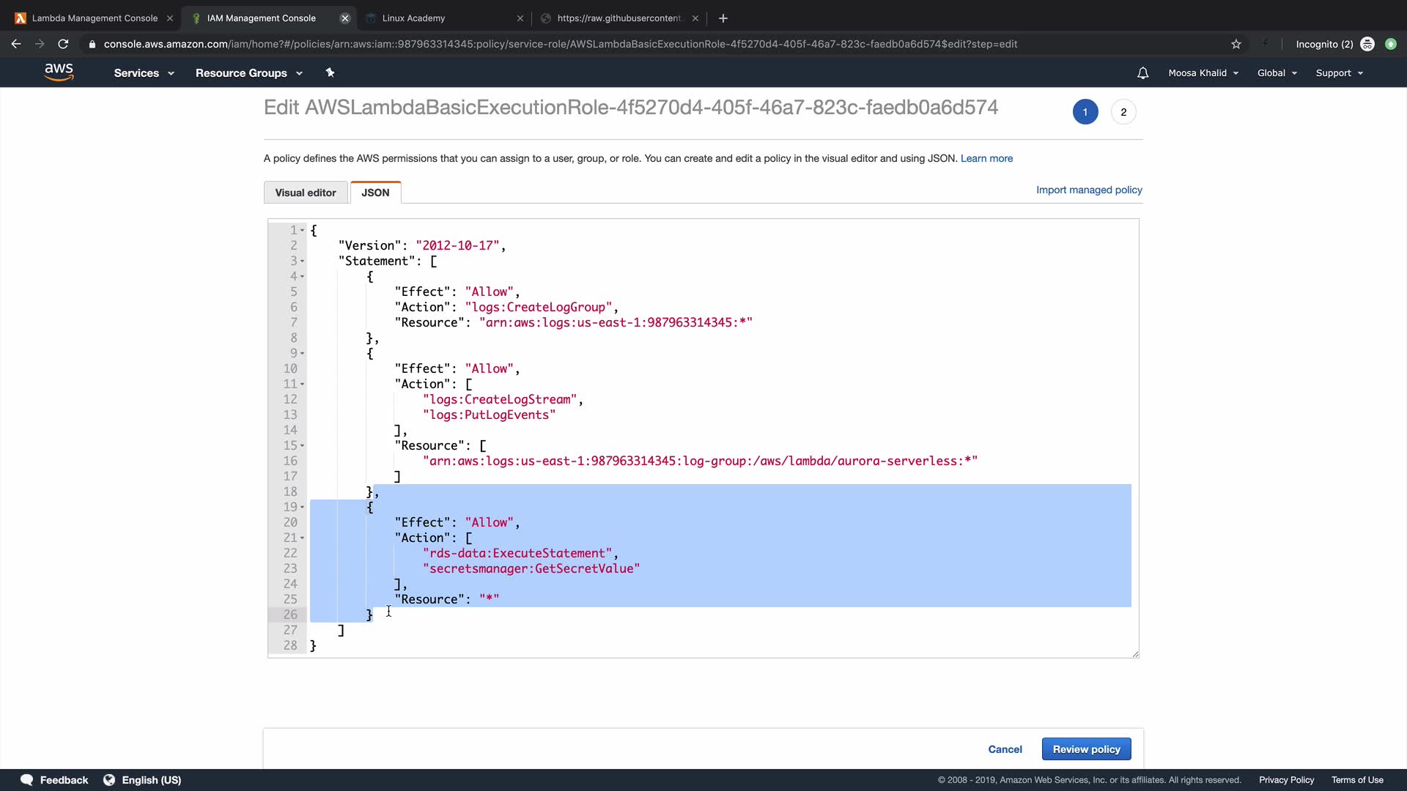Click the Review policy button
1407x791 pixels.
tap(1086, 749)
